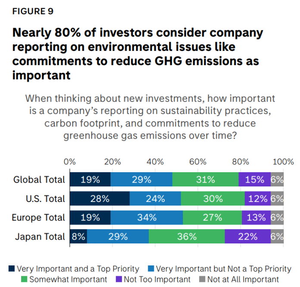Click the 34% blue segment in Europe Total

[147, 218]
